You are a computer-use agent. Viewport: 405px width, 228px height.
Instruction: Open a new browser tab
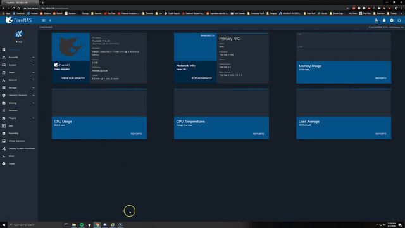(x=42, y=3)
